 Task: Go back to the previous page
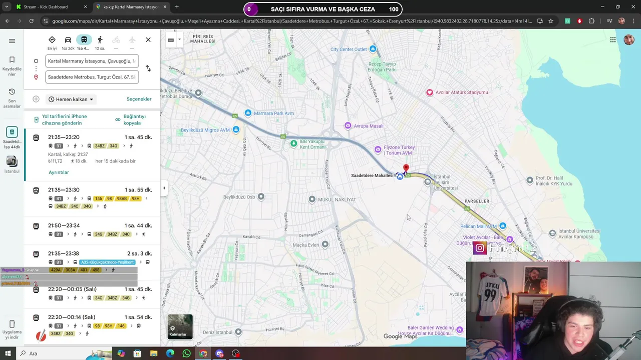(7, 21)
